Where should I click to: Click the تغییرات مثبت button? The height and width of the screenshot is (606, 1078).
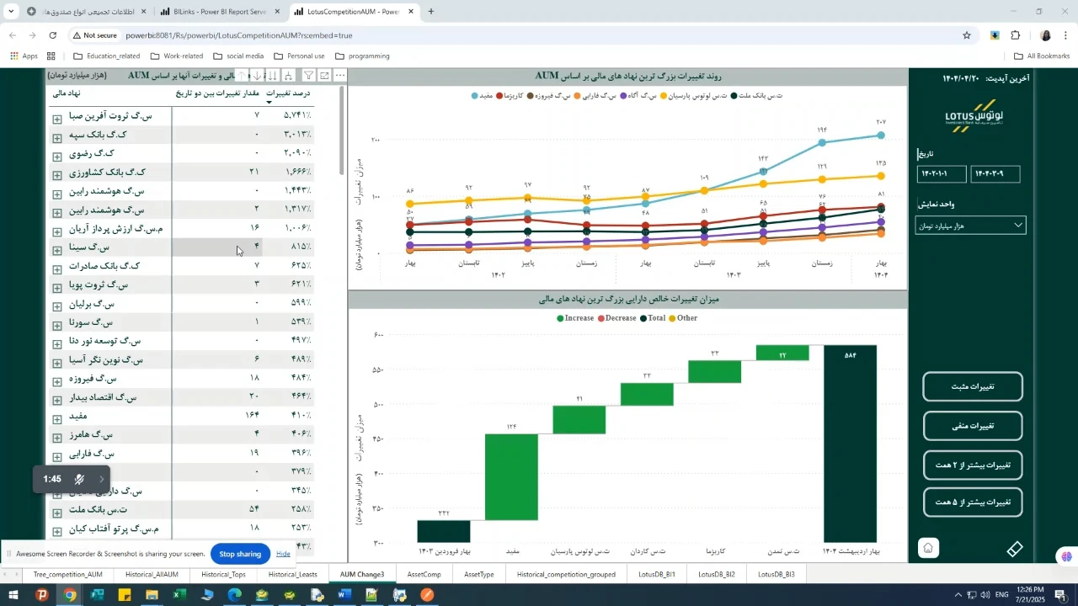click(973, 387)
